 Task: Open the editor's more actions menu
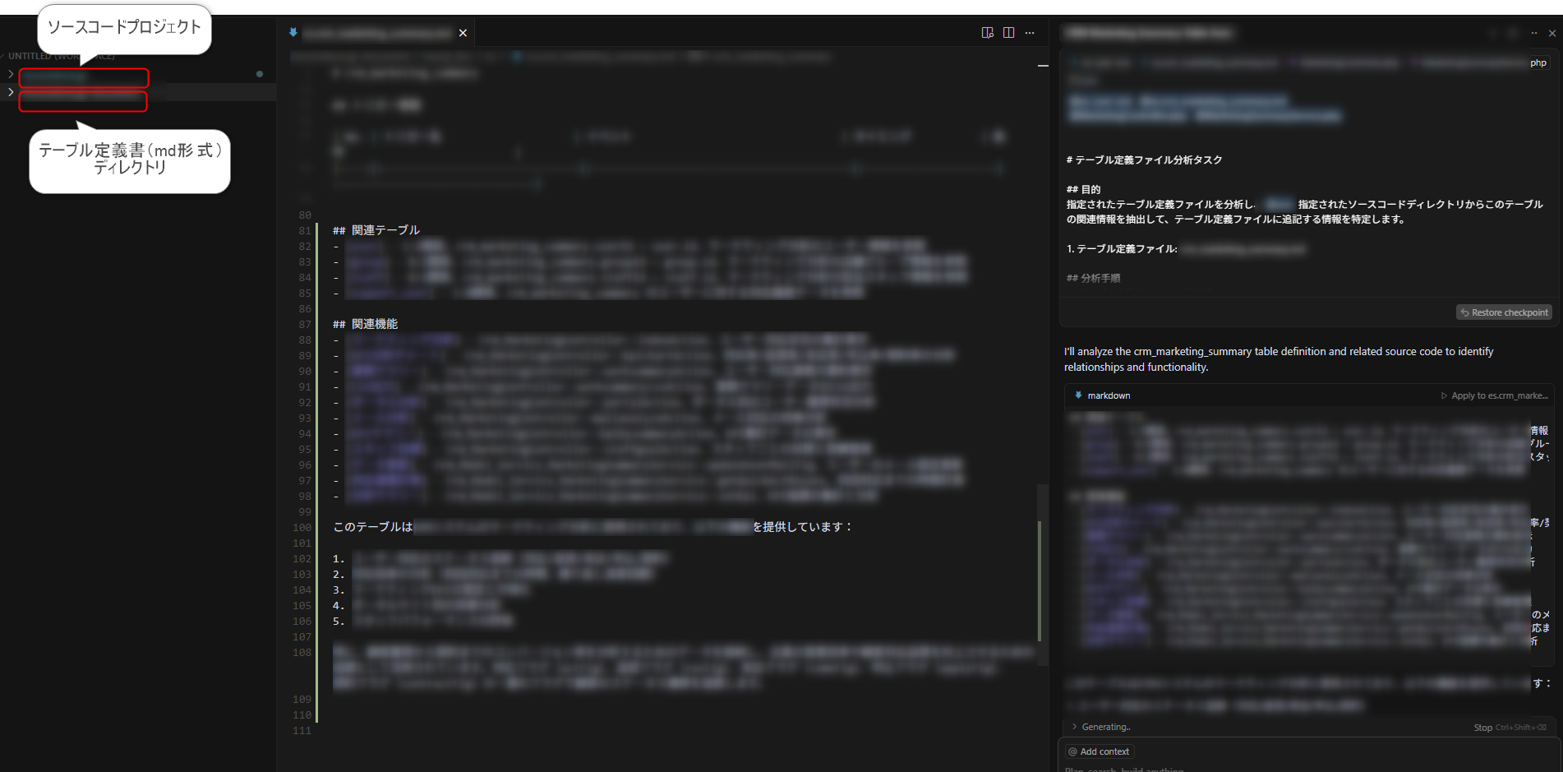1030,33
